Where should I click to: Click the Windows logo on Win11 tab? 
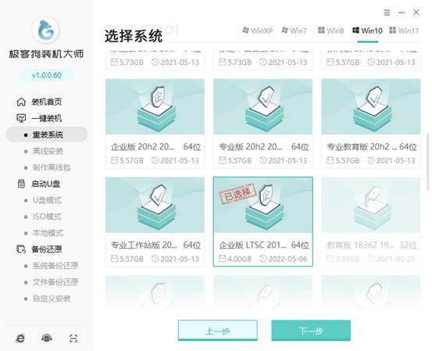click(x=393, y=30)
